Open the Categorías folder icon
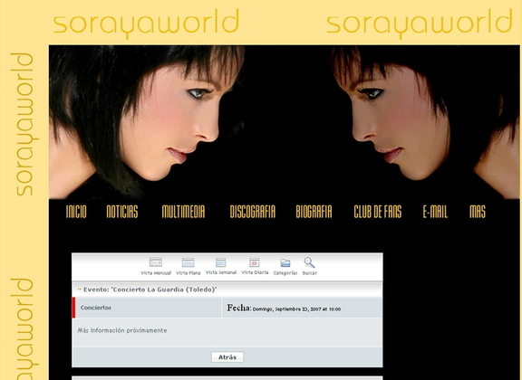The height and width of the screenshot is (380, 522). click(x=285, y=262)
